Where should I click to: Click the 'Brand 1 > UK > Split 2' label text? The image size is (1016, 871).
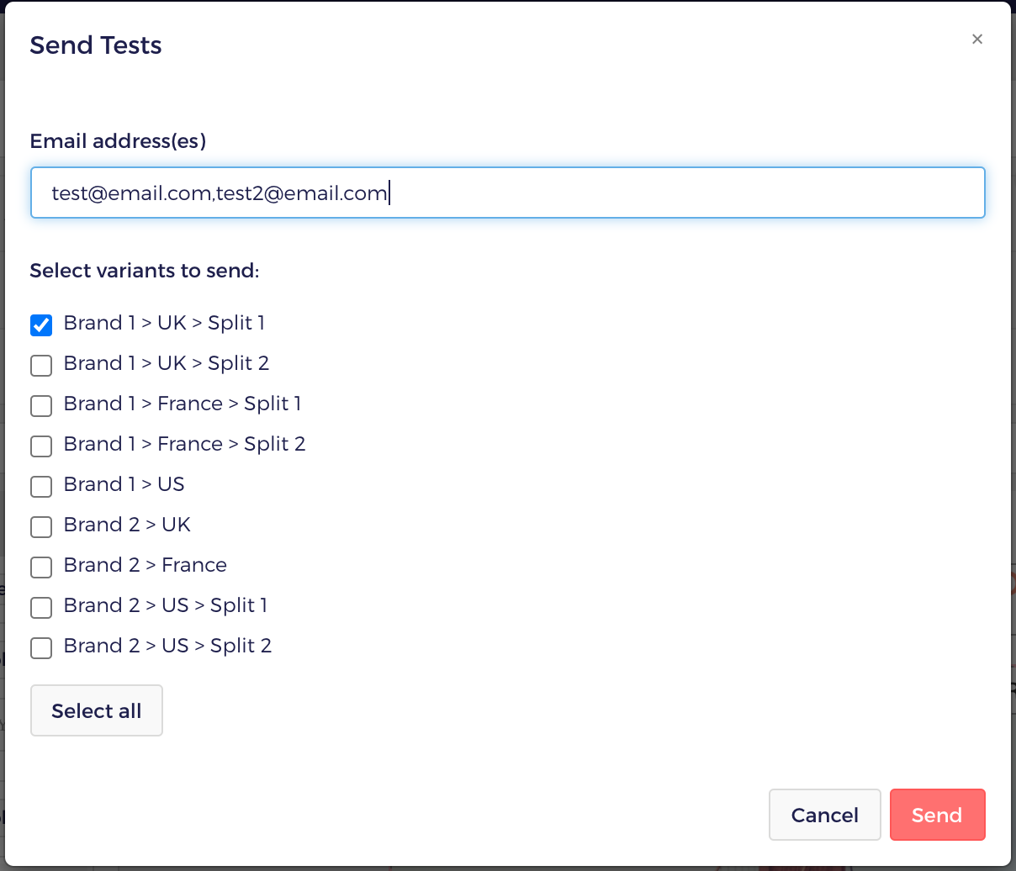(x=167, y=363)
